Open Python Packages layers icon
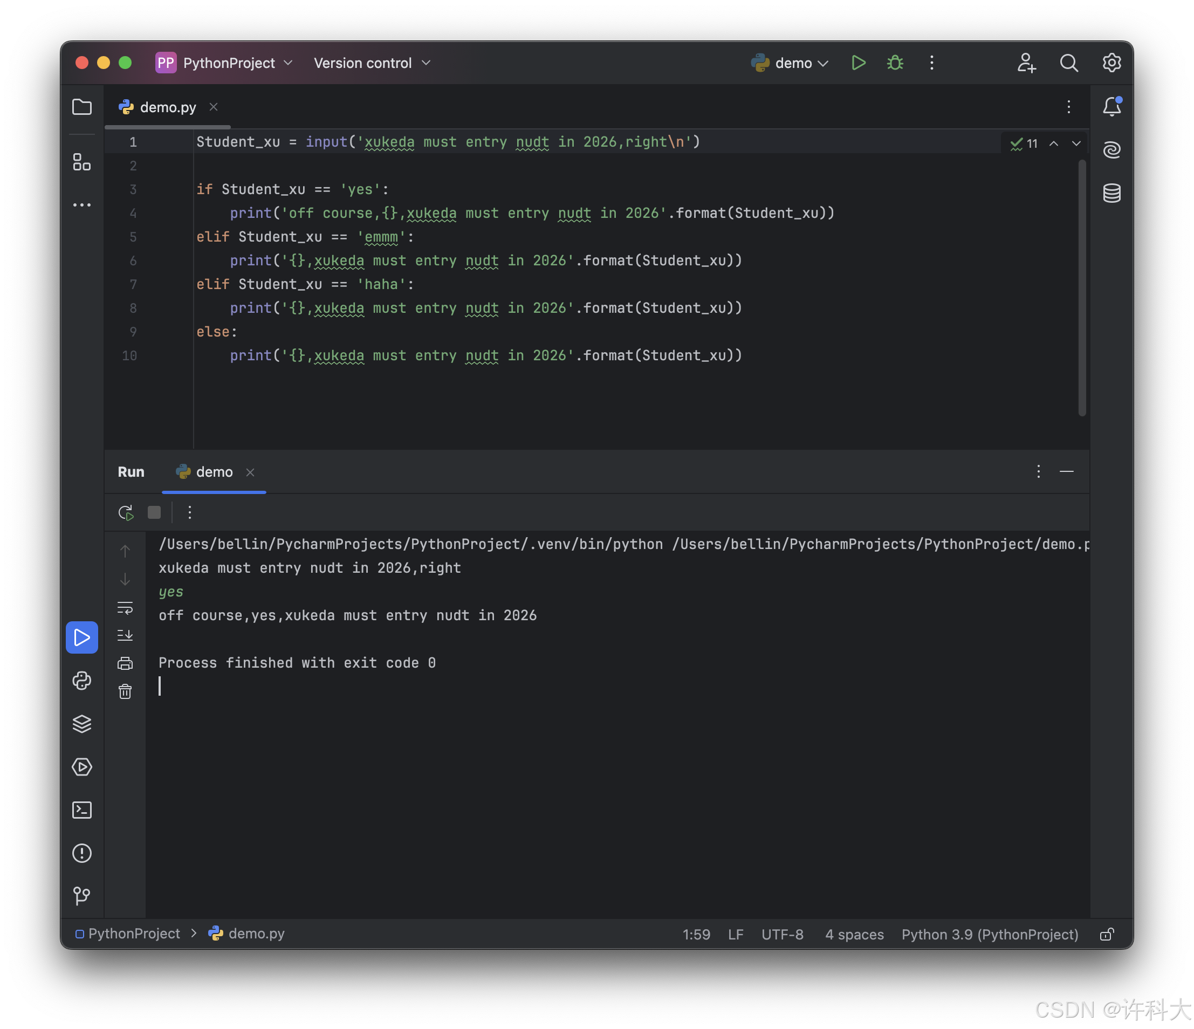Image resolution: width=1194 pixels, height=1029 pixels. point(82,724)
